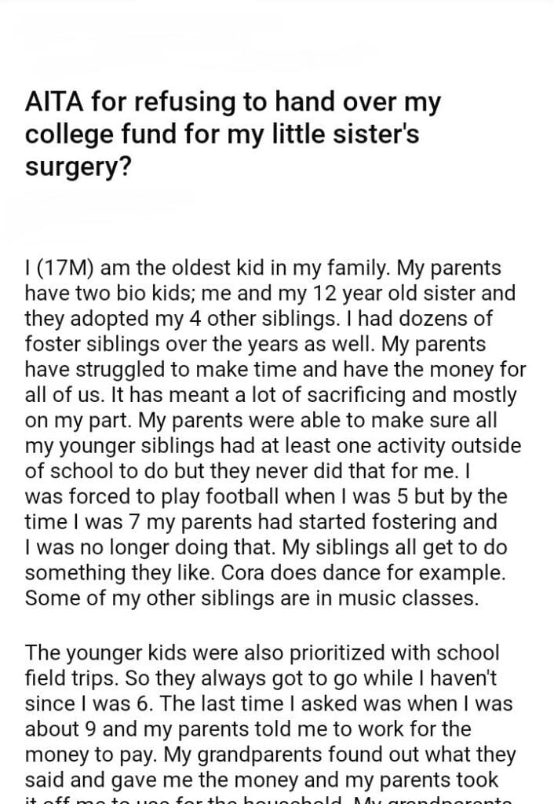
Task: Click the words "foster siblings"
Action: (103, 345)
